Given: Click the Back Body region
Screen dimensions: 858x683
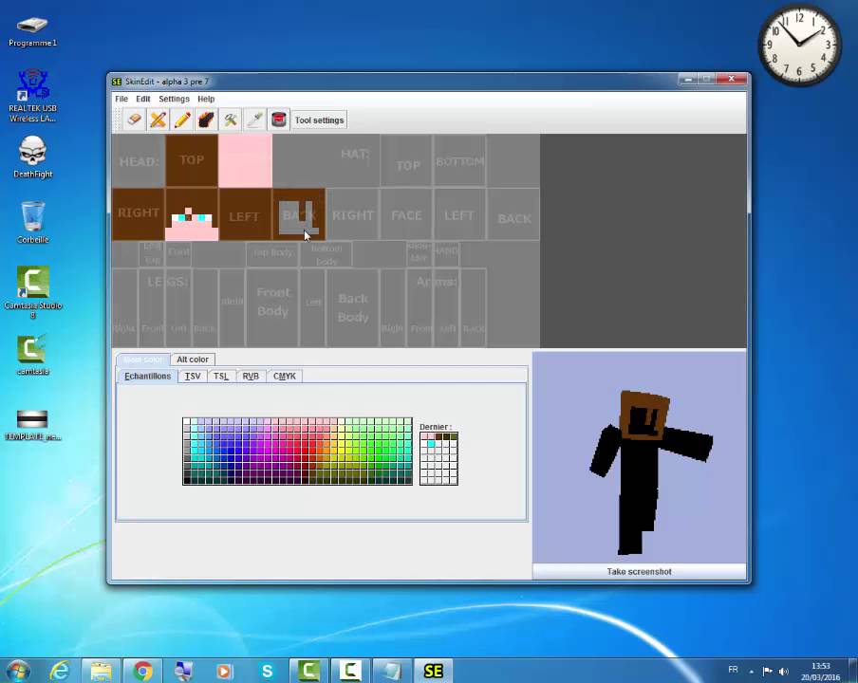Looking at the screenshot, I should click(x=353, y=307).
